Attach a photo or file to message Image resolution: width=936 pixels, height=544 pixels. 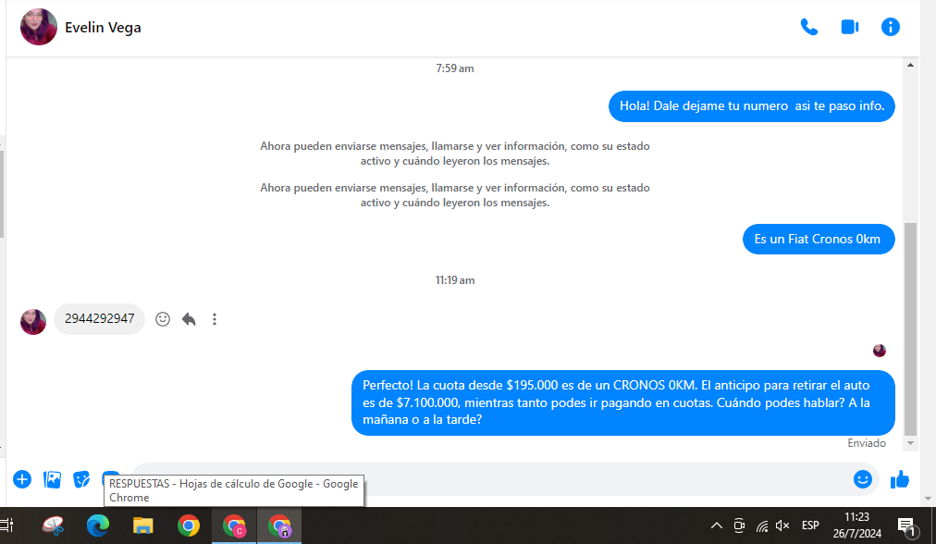pos(52,479)
